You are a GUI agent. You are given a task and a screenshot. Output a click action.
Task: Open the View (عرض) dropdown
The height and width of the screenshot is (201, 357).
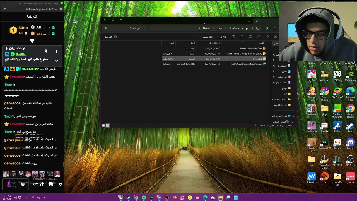point(207,37)
